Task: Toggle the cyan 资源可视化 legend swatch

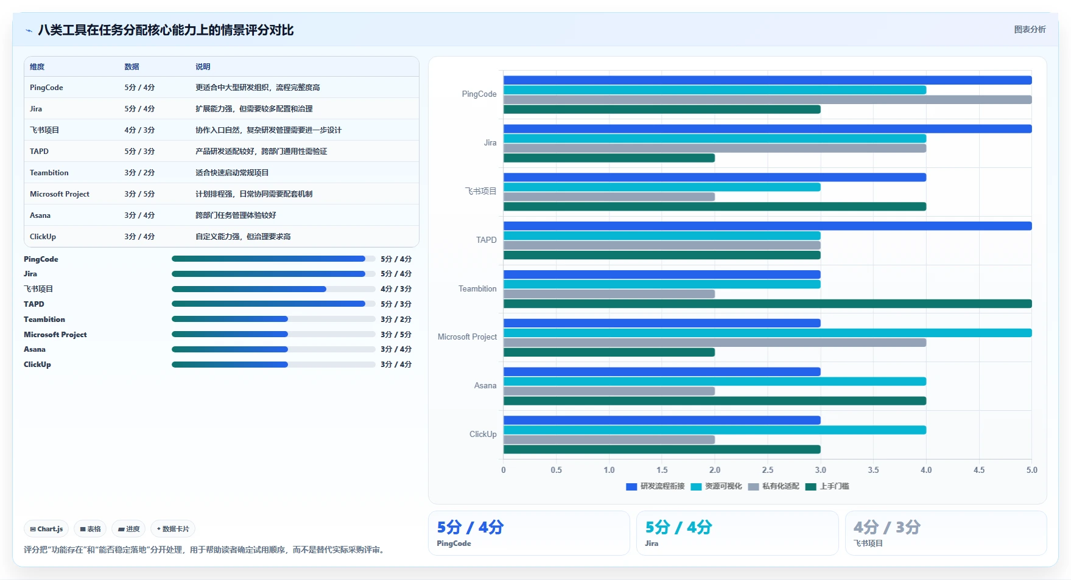Action: [696, 486]
